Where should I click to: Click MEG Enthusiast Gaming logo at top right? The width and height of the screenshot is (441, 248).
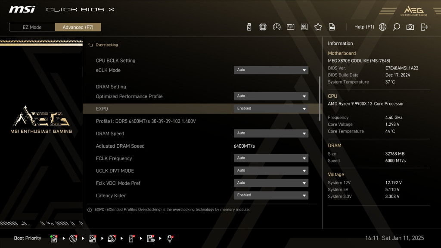point(414,11)
